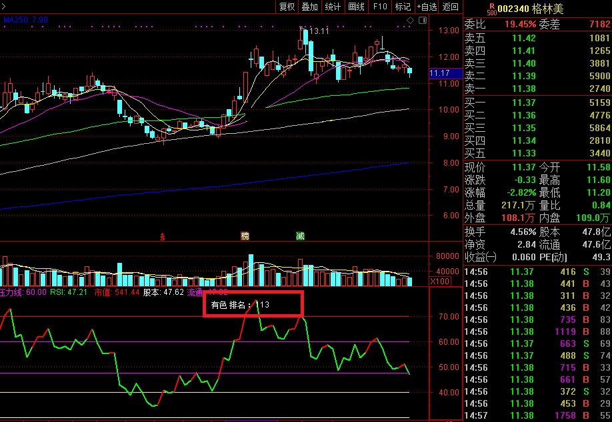Viewport: 612px width, 422px height.
Task: Click the 返回 back button
Action: 451,7
